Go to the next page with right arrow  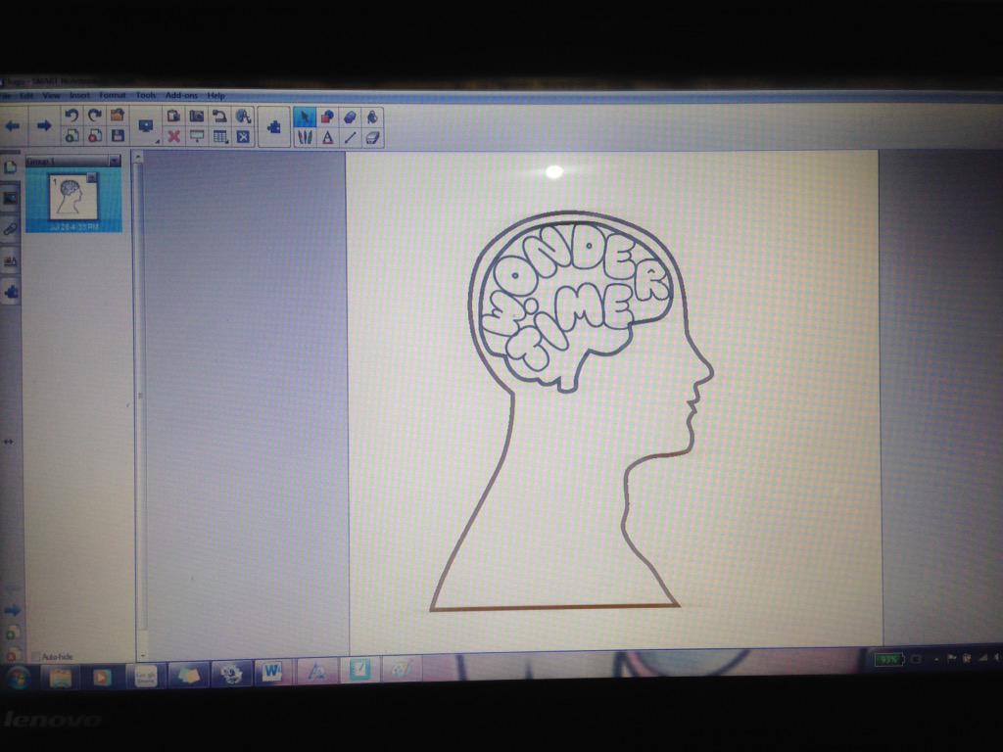[x=43, y=126]
